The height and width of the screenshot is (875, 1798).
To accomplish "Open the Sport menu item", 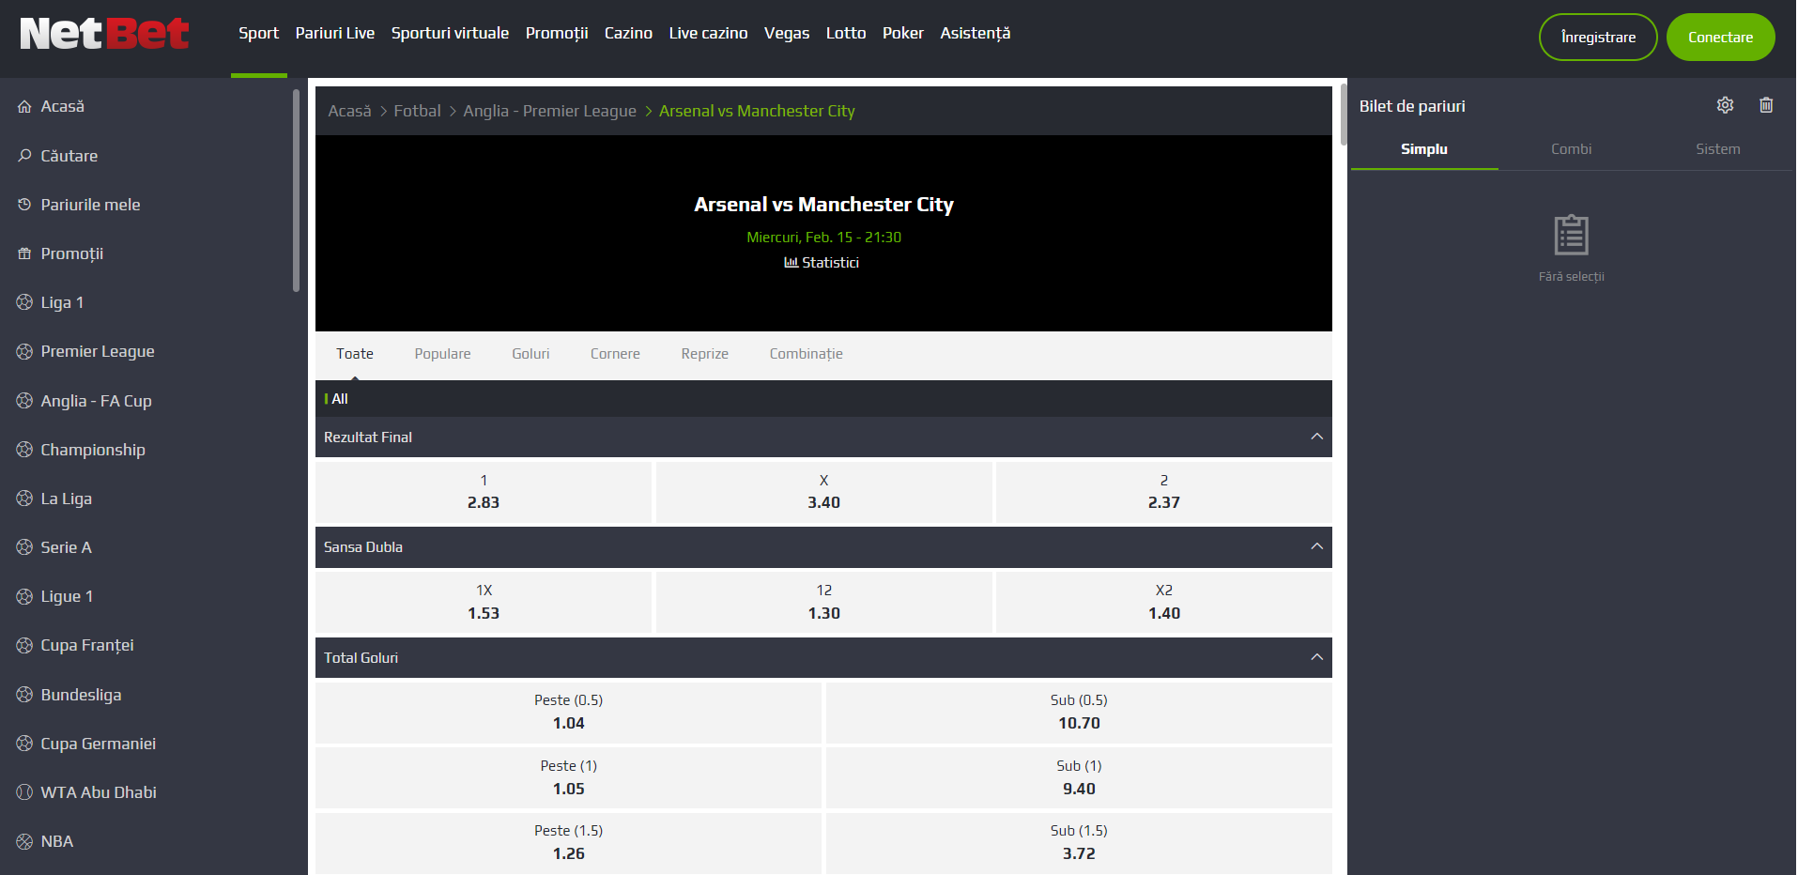I will pos(258,34).
